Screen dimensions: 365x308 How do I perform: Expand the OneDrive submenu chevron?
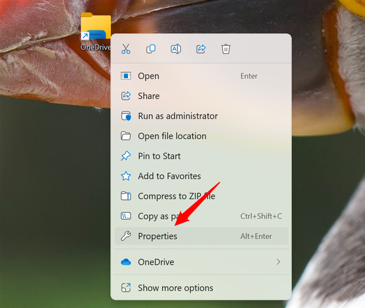(x=278, y=262)
